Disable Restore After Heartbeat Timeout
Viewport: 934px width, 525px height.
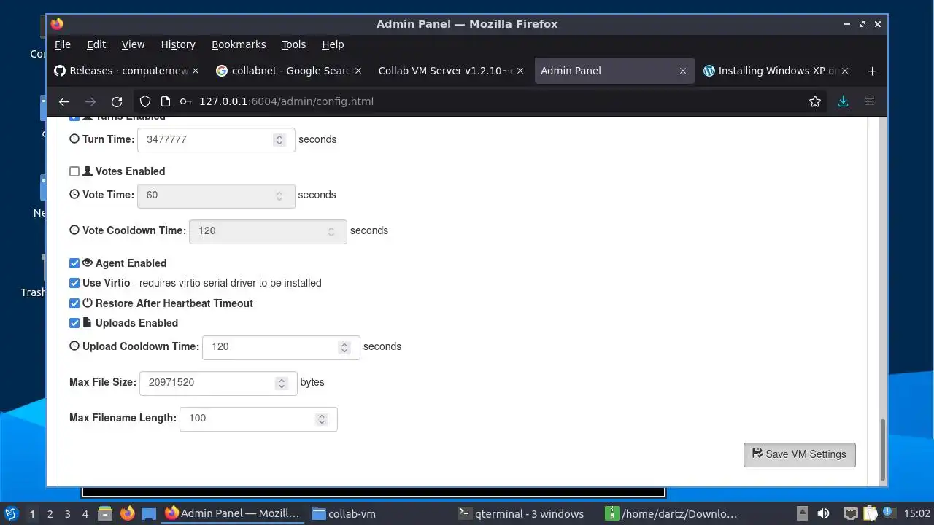(74, 303)
